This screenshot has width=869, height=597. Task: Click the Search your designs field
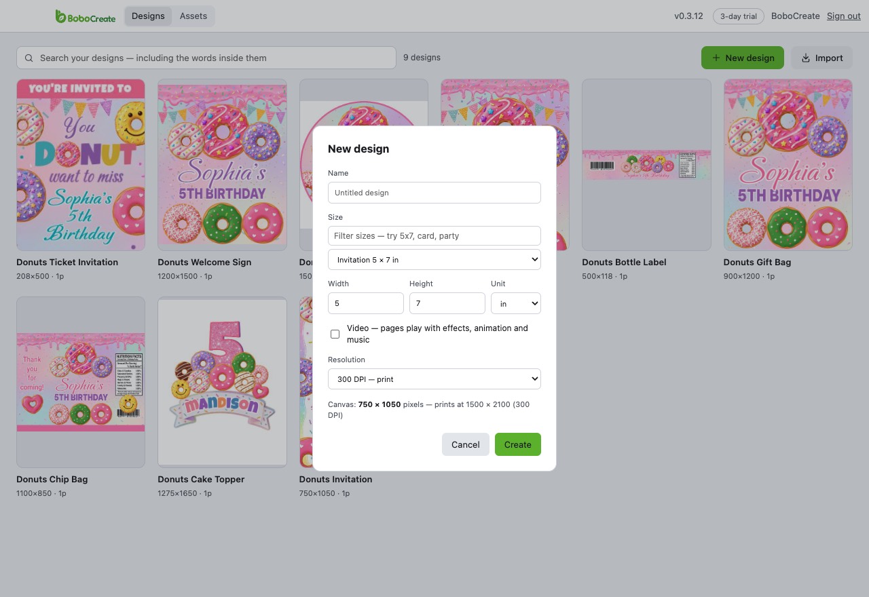206,58
